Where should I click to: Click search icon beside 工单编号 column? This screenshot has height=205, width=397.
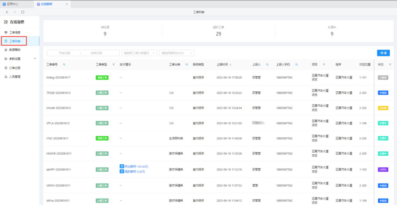tap(64, 65)
